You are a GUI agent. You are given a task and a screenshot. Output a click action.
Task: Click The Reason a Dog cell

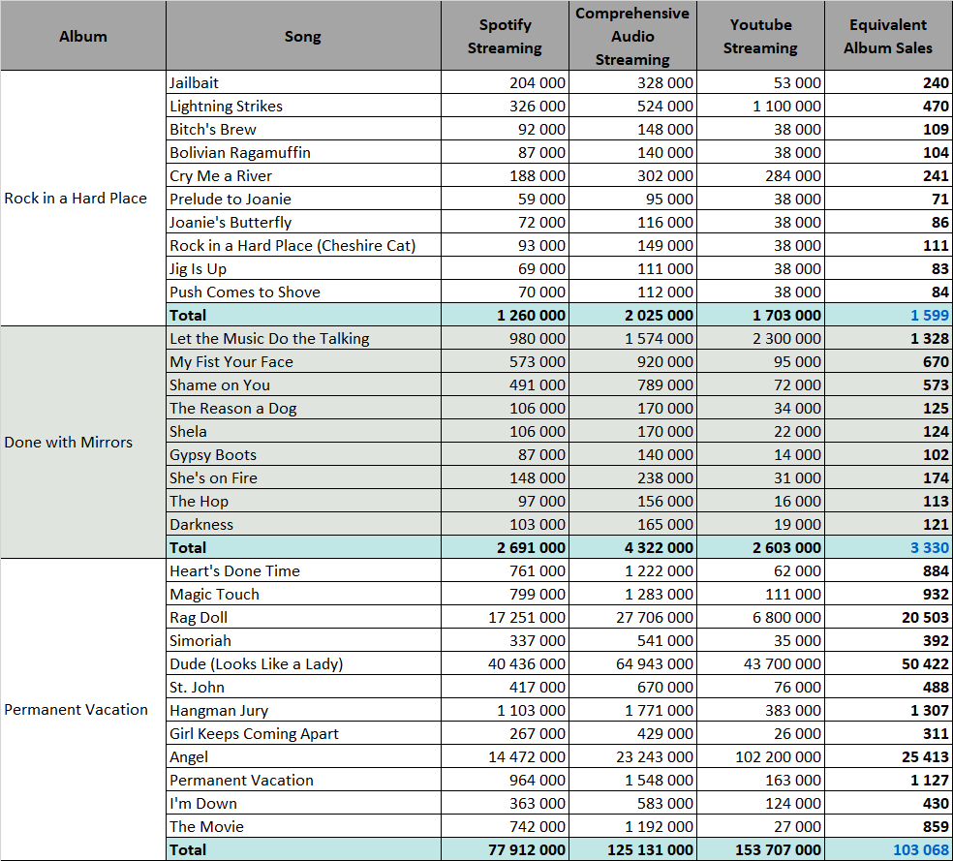tap(303, 408)
